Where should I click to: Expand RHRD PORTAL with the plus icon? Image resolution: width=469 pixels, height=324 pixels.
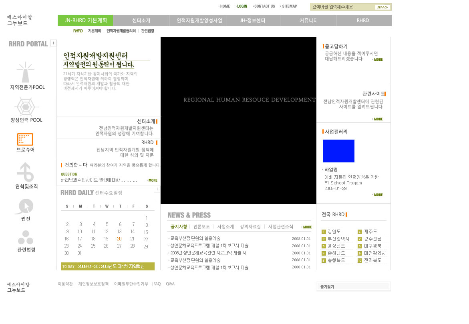tap(54, 43)
